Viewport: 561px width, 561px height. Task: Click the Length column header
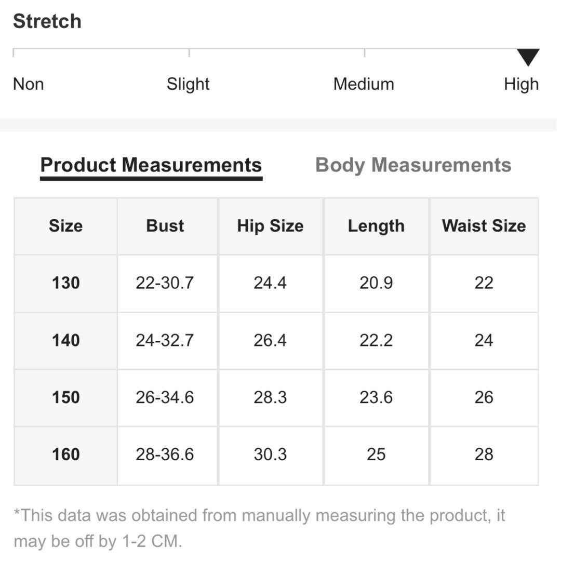(376, 226)
